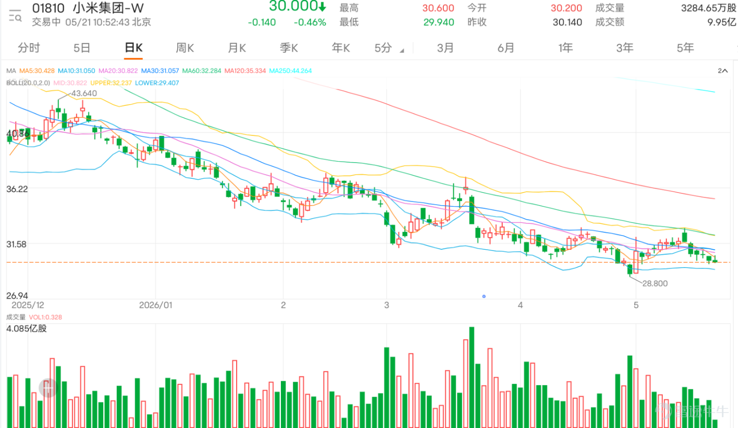Click the MA20:30.822 indicator label

point(118,71)
